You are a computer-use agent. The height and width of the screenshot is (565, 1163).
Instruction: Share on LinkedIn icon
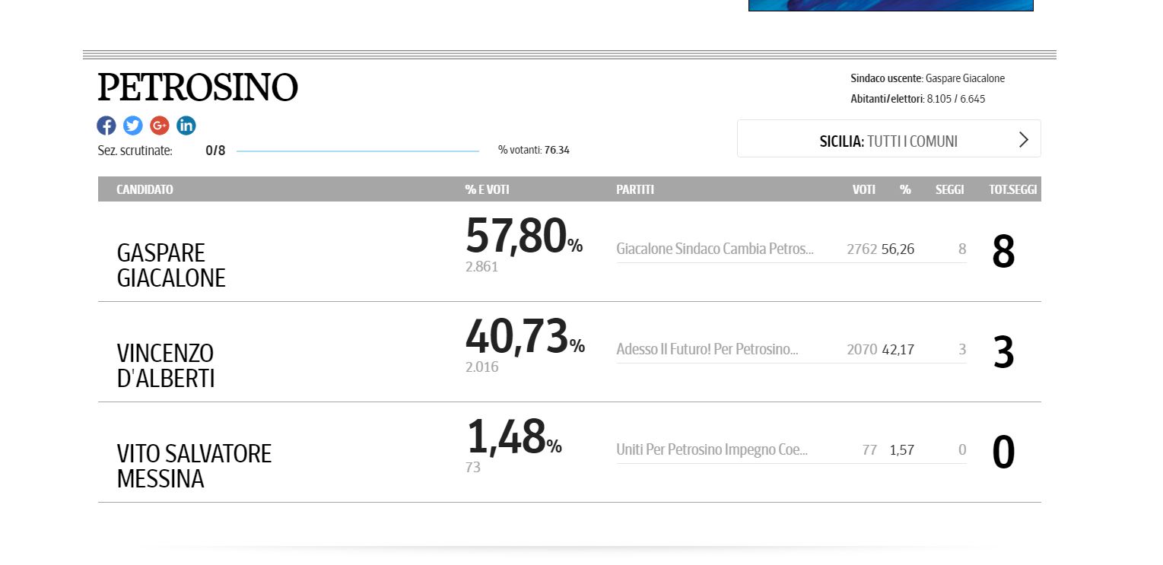tap(186, 125)
